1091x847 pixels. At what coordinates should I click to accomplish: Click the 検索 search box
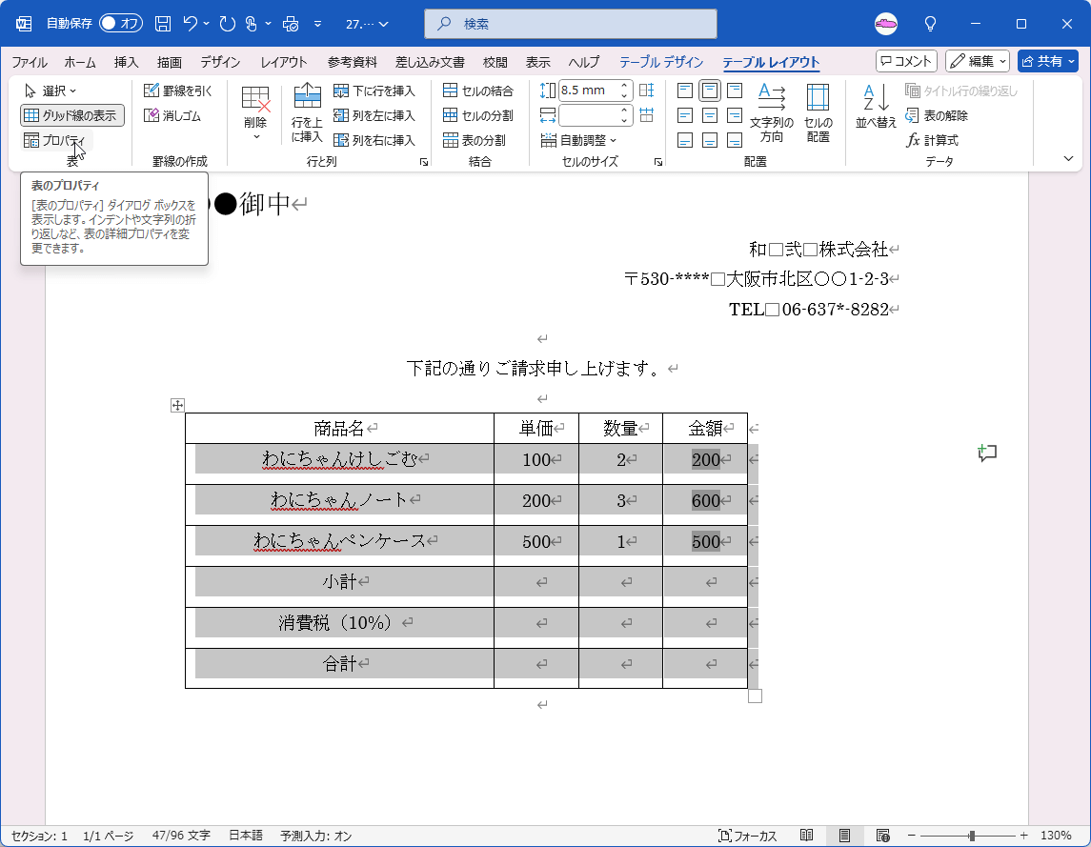point(571,24)
